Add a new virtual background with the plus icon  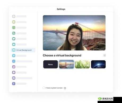[104, 55]
